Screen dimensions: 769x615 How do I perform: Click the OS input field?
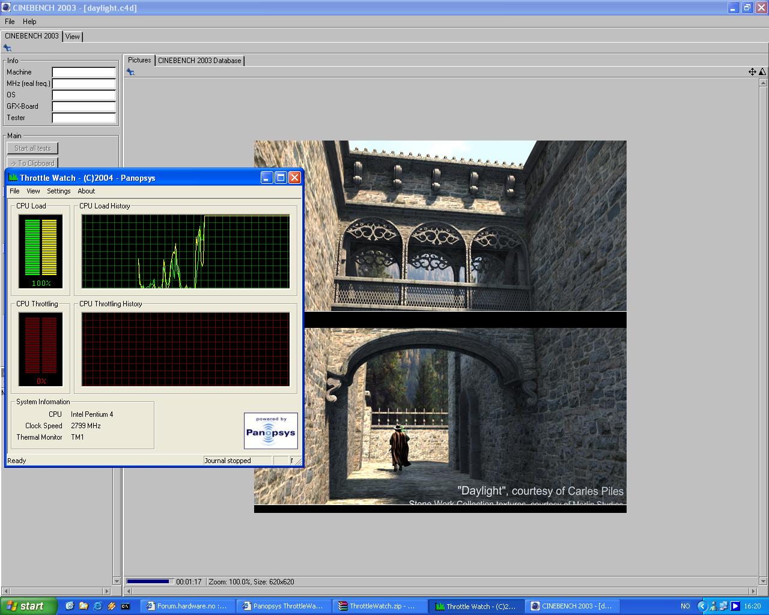point(84,95)
